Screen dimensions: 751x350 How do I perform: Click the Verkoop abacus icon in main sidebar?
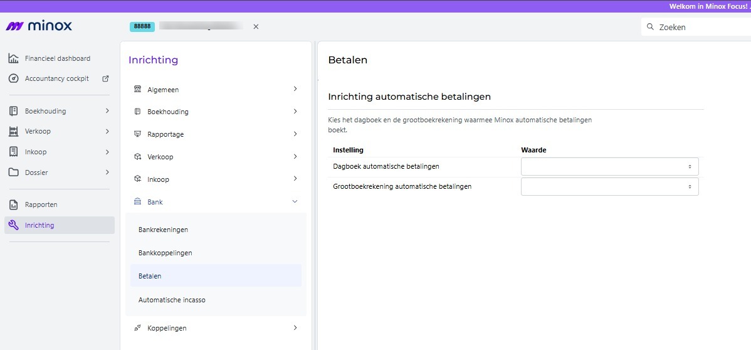[x=13, y=131]
